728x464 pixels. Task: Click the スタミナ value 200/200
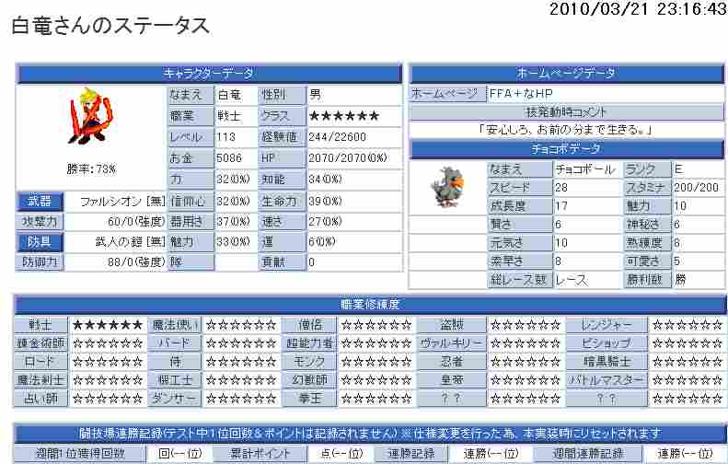point(697,188)
